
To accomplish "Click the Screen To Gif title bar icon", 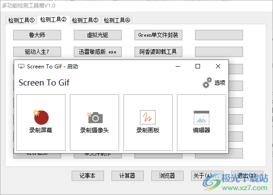I will click(x=21, y=66).
